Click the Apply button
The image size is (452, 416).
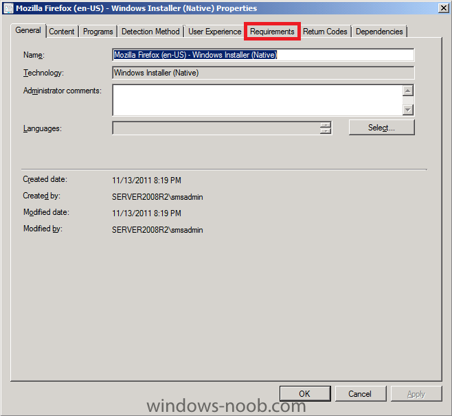[x=416, y=393]
